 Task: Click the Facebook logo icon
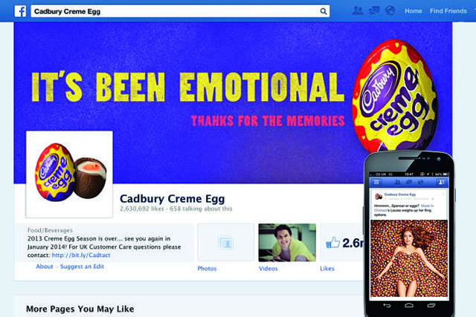click(x=20, y=12)
